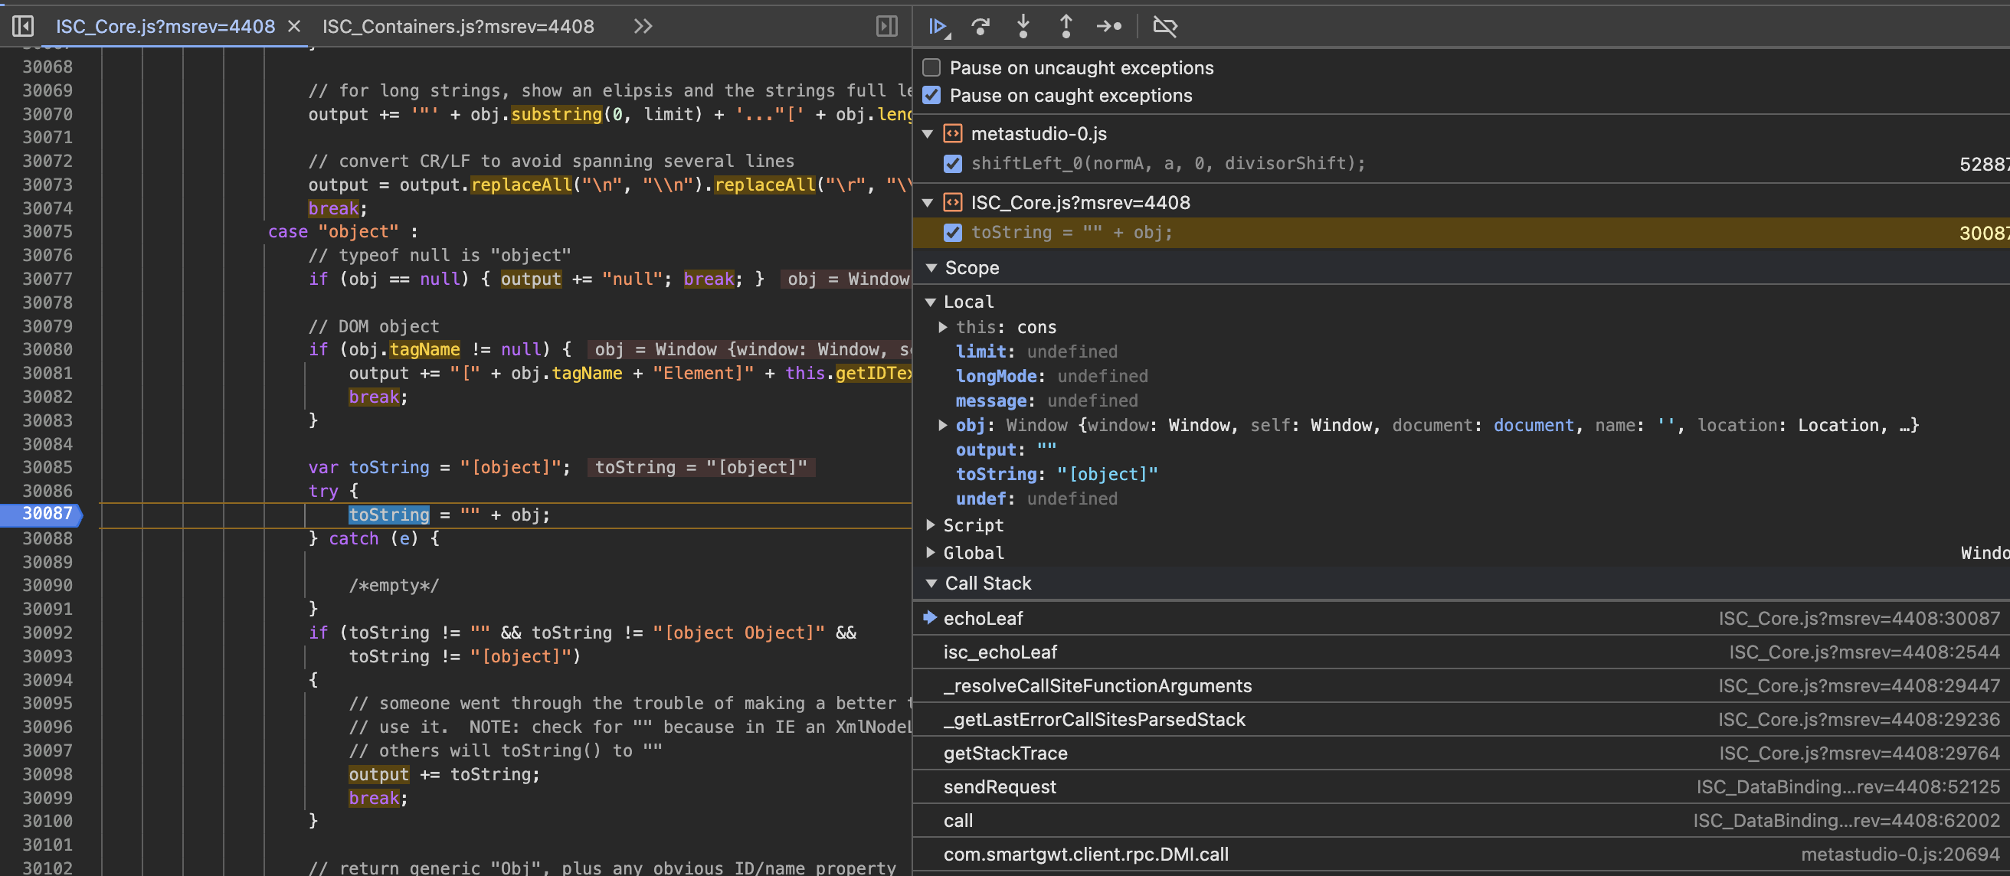Enable Pause on uncaught exceptions
Screen dimensions: 2010x876
[931, 68]
